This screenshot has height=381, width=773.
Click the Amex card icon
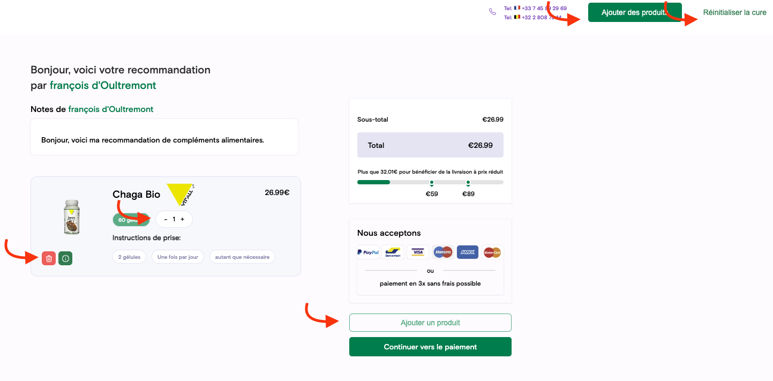(468, 252)
